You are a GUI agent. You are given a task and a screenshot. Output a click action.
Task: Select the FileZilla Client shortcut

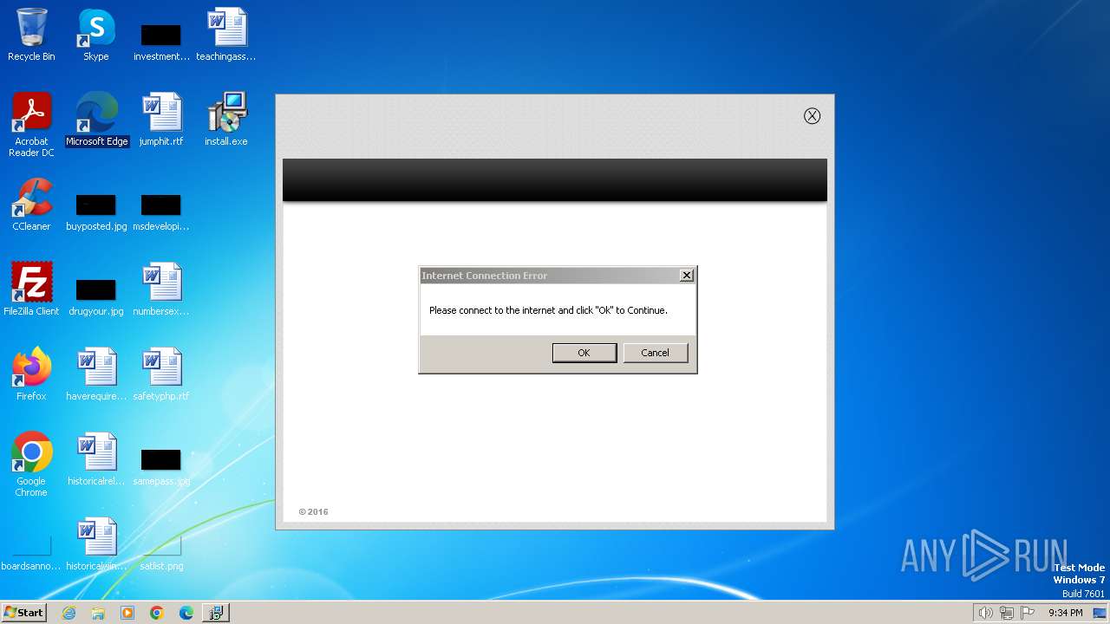(x=31, y=289)
